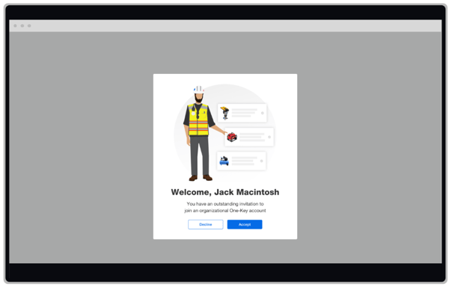
Task: Click the construction worker illustration
Action: pyautogui.click(x=200, y=133)
